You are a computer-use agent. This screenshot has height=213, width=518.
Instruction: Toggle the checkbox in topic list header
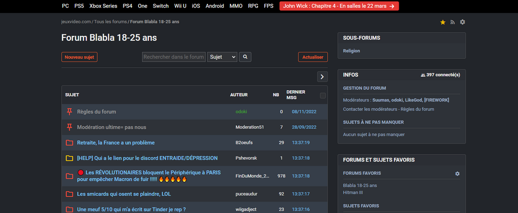point(323,95)
